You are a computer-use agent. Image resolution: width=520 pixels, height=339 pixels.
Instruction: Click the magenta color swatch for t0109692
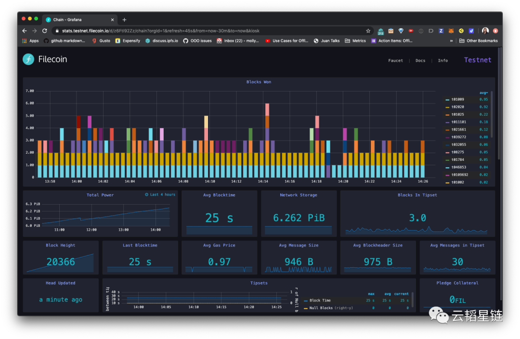(x=447, y=175)
